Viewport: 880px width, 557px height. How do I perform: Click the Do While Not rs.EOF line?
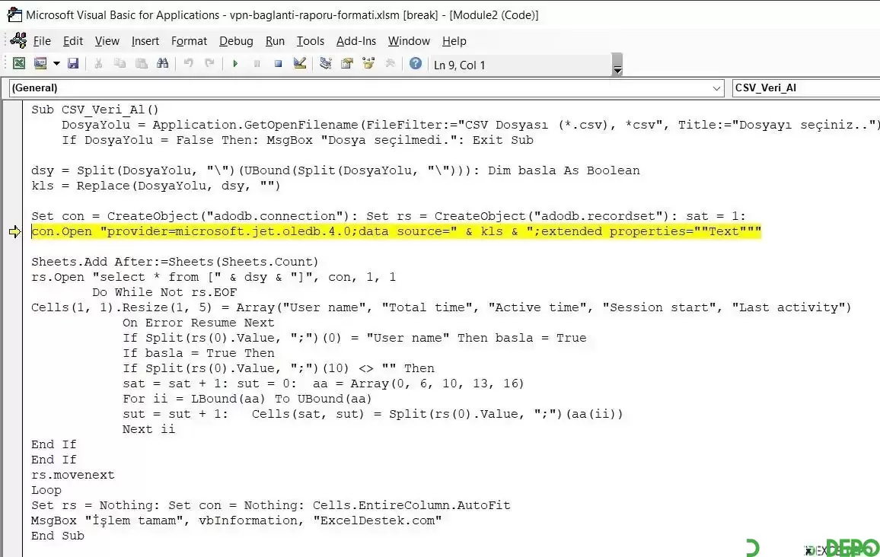[164, 291]
